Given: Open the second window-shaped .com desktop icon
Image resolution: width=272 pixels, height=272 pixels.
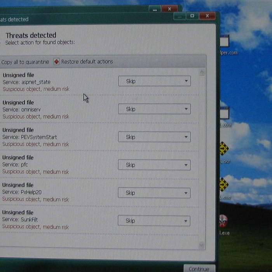Looking at the screenshot, I should (225, 113).
